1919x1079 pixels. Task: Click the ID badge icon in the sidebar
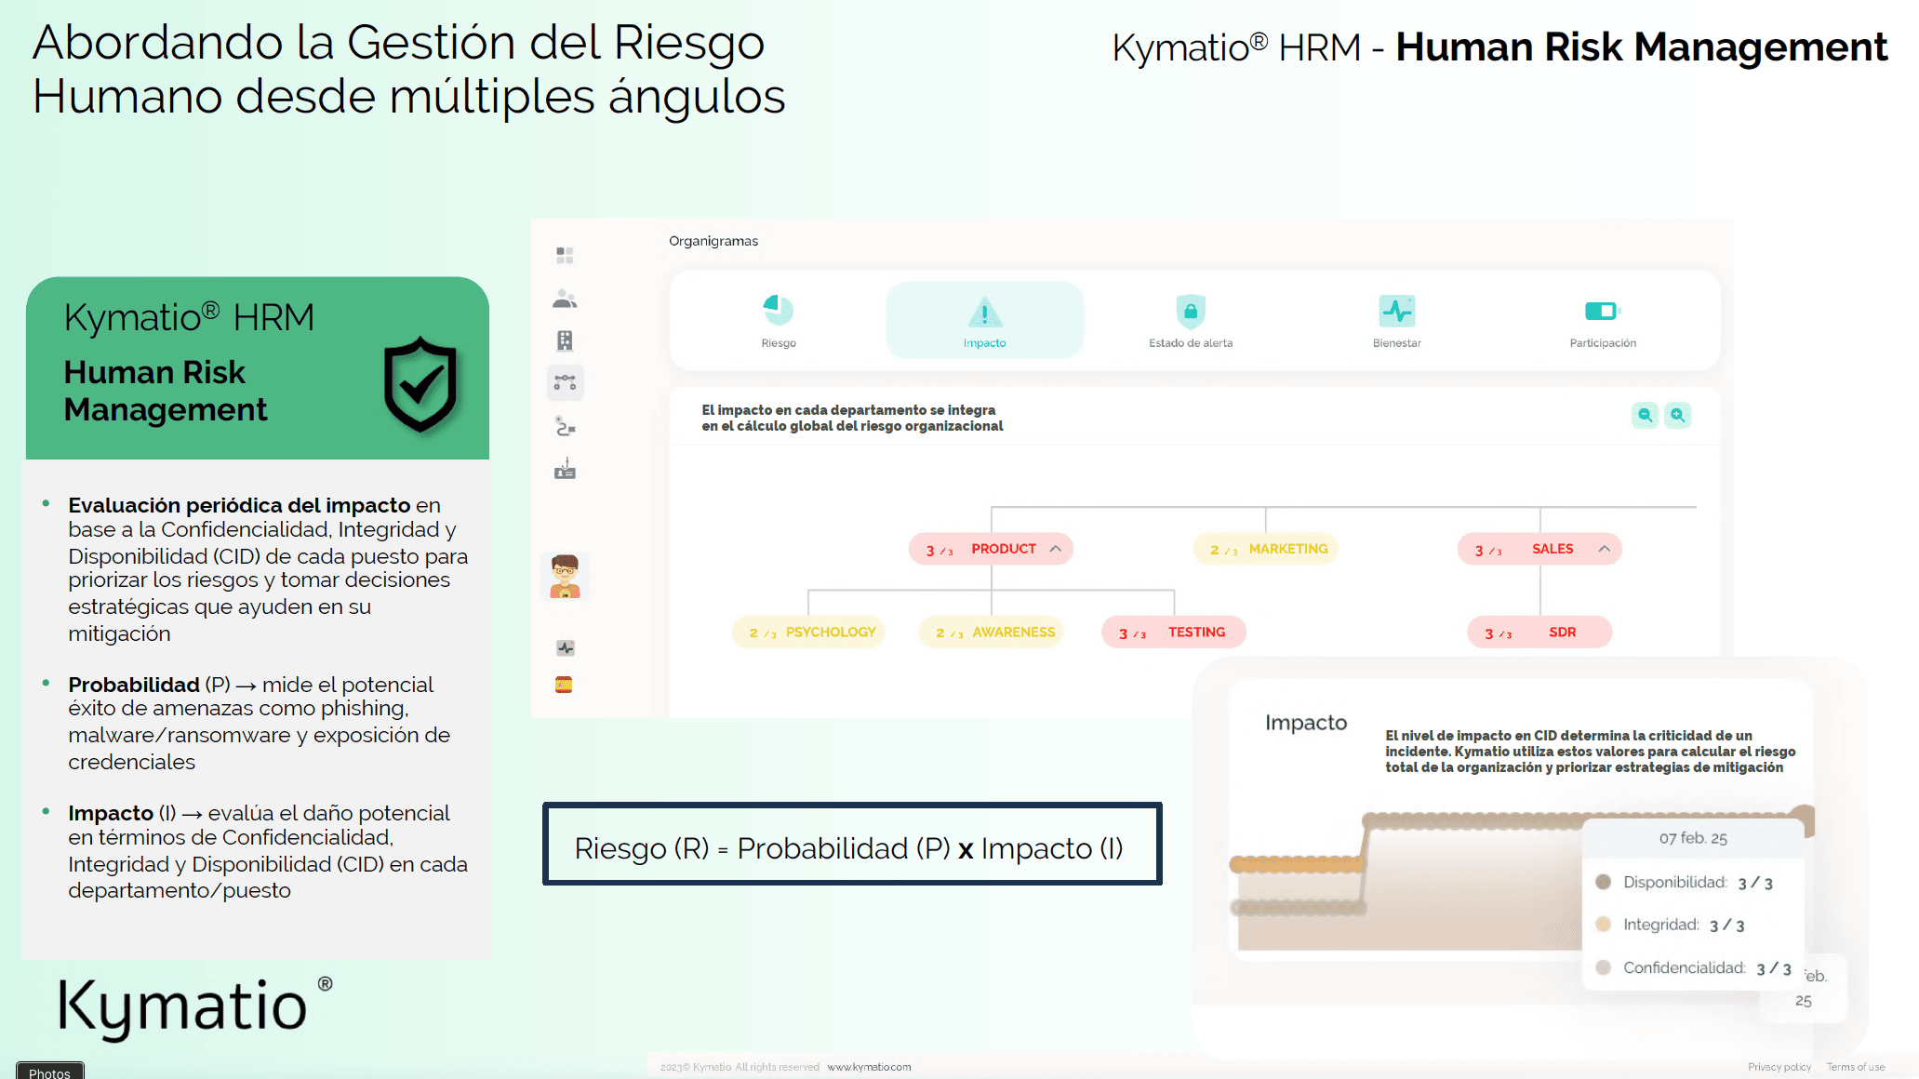point(565,470)
